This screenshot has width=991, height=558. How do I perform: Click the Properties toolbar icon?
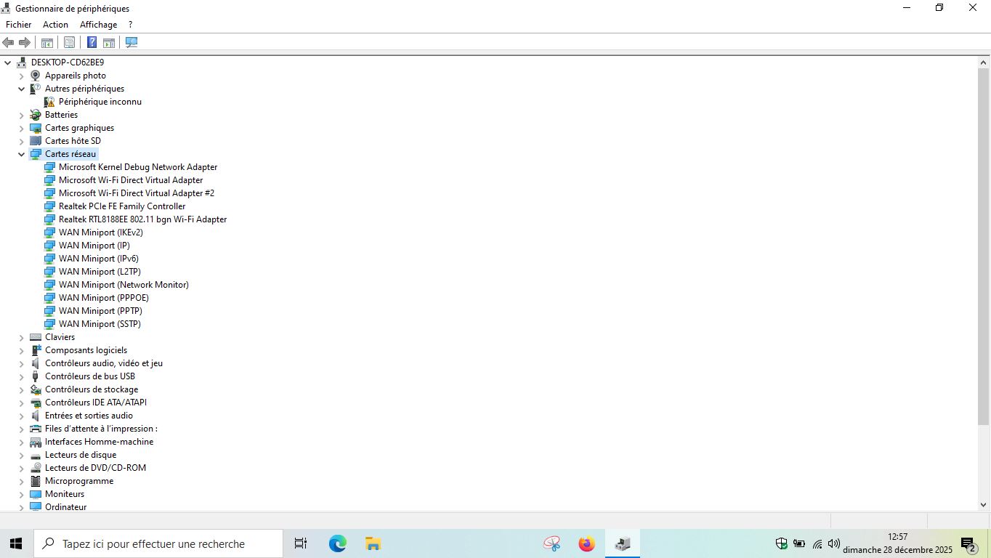pyautogui.click(x=69, y=42)
